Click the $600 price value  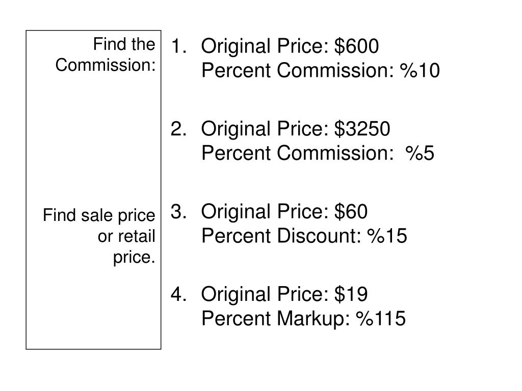[356, 46]
